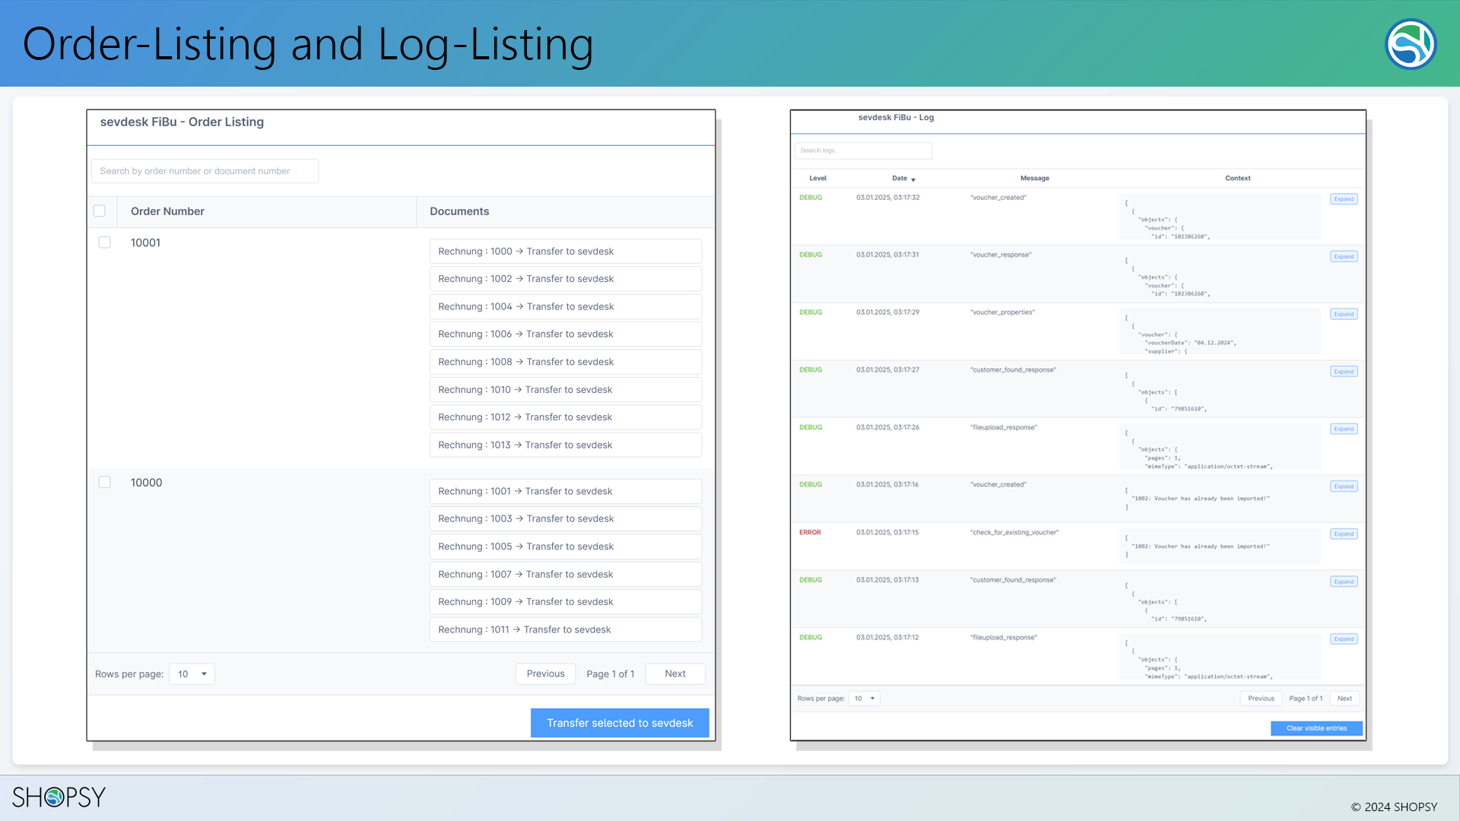Select order number 10000 text
The height and width of the screenshot is (821, 1460).
click(x=146, y=483)
